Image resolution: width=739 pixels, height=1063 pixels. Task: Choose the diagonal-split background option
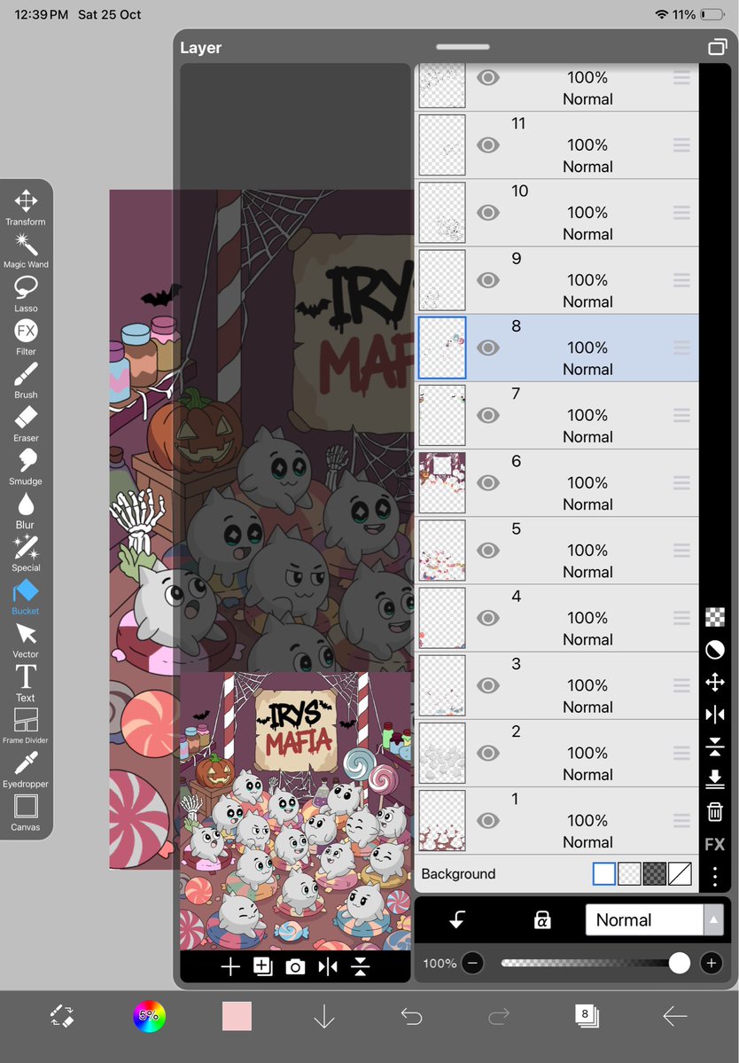point(680,874)
